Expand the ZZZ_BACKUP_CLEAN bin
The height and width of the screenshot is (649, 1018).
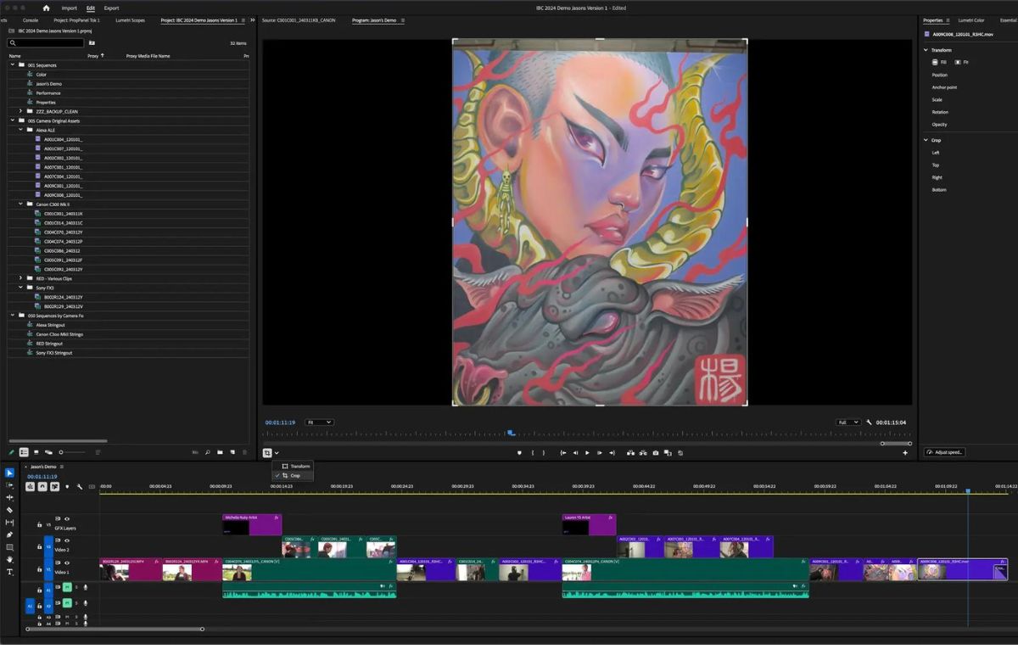(20, 111)
